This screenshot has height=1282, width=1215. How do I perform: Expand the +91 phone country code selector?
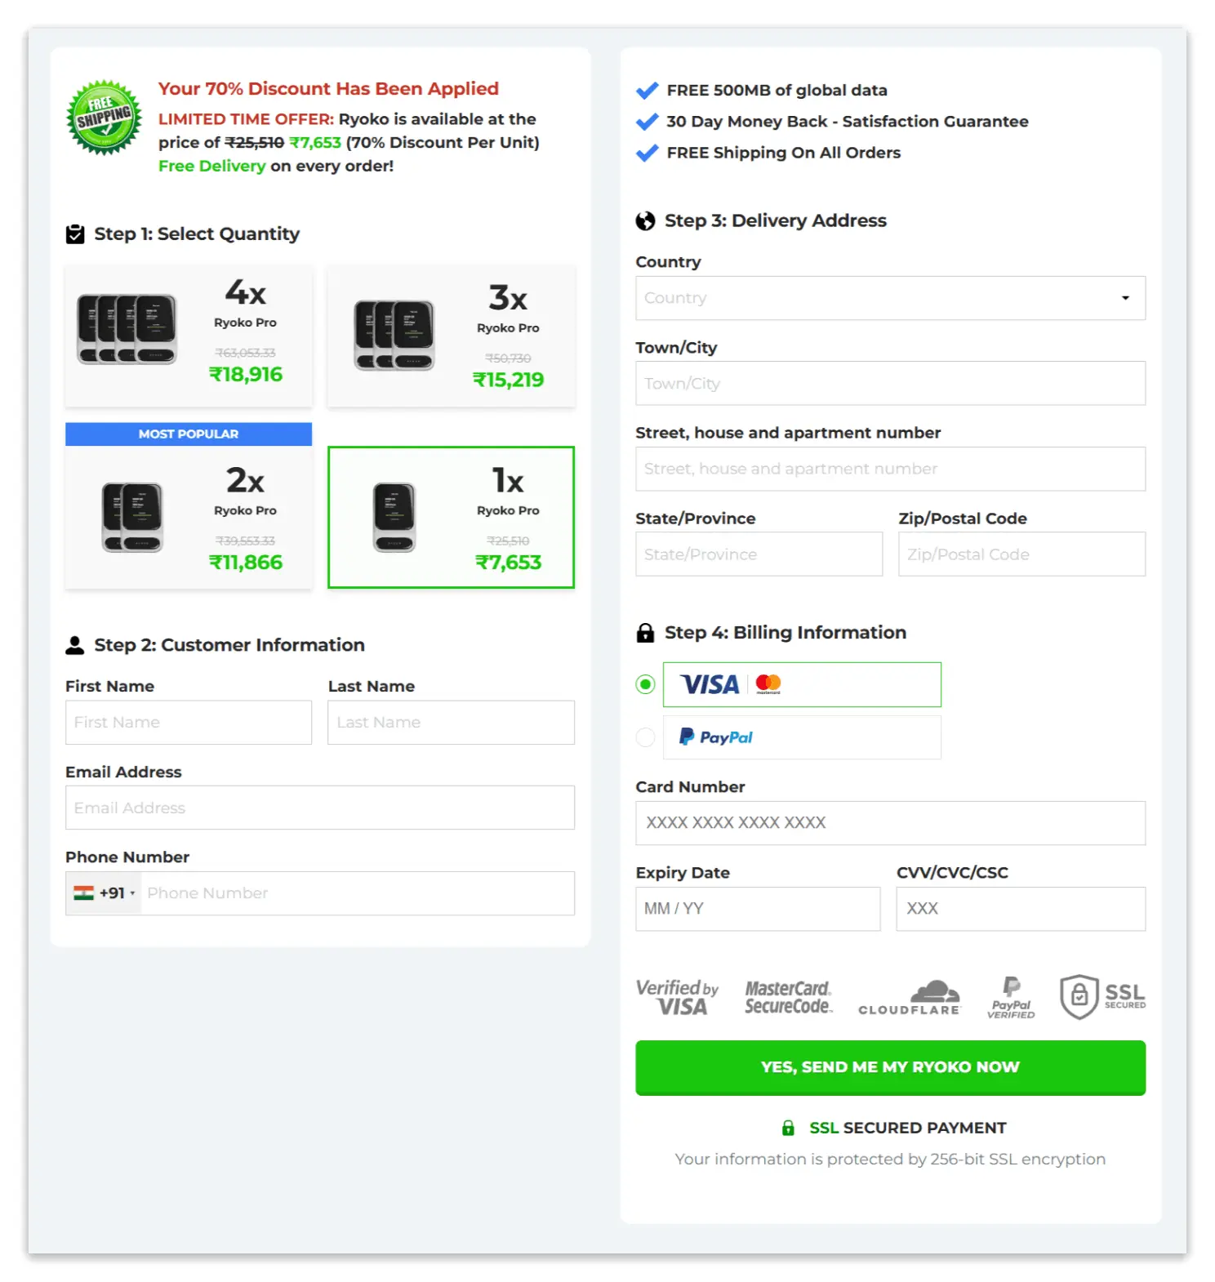[105, 893]
